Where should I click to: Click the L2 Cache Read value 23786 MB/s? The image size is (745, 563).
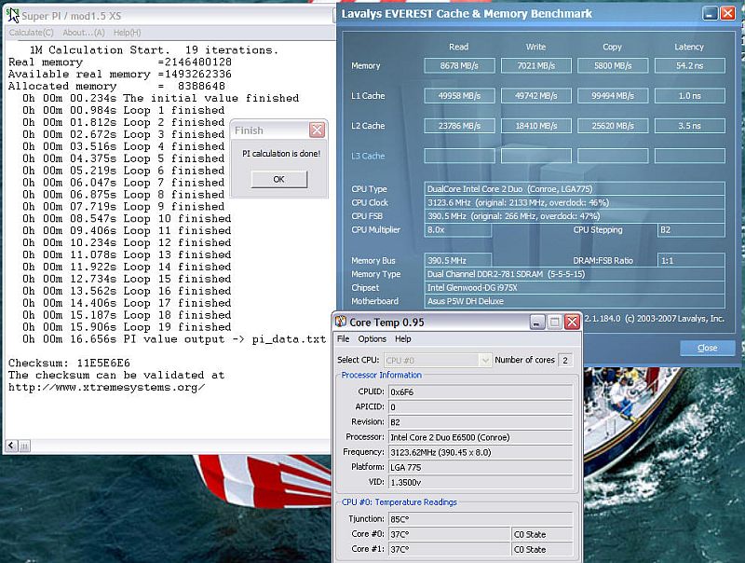click(x=459, y=126)
